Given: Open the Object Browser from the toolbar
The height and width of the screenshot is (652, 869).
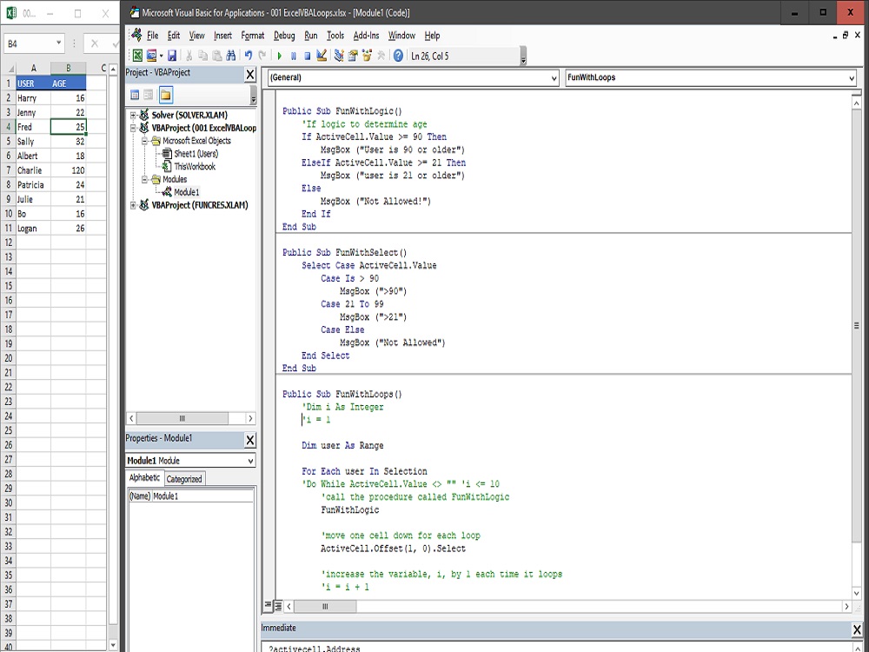Looking at the screenshot, I should [365, 55].
